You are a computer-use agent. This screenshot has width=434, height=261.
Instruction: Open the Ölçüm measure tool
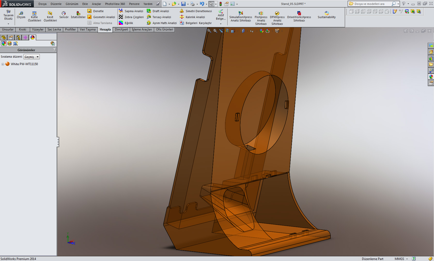click(x=21, y=15)
